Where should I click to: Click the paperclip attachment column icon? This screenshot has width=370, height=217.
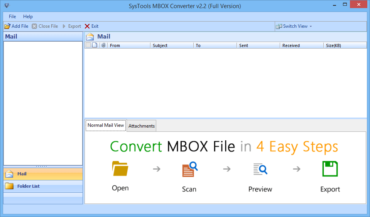[x=103, y=45]
